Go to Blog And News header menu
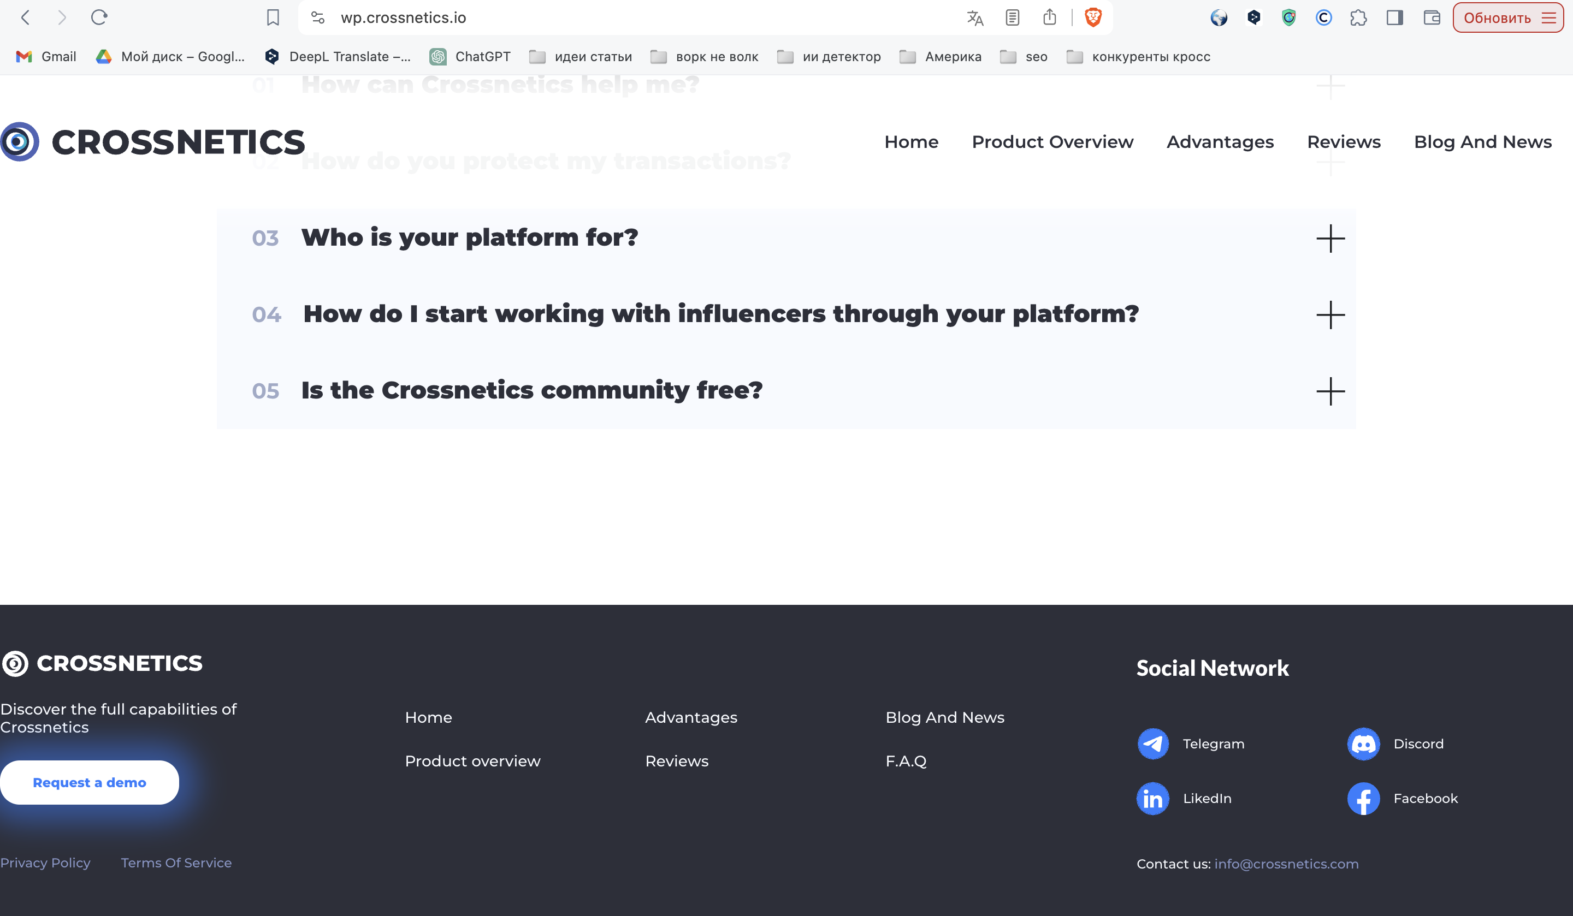 1482,141
